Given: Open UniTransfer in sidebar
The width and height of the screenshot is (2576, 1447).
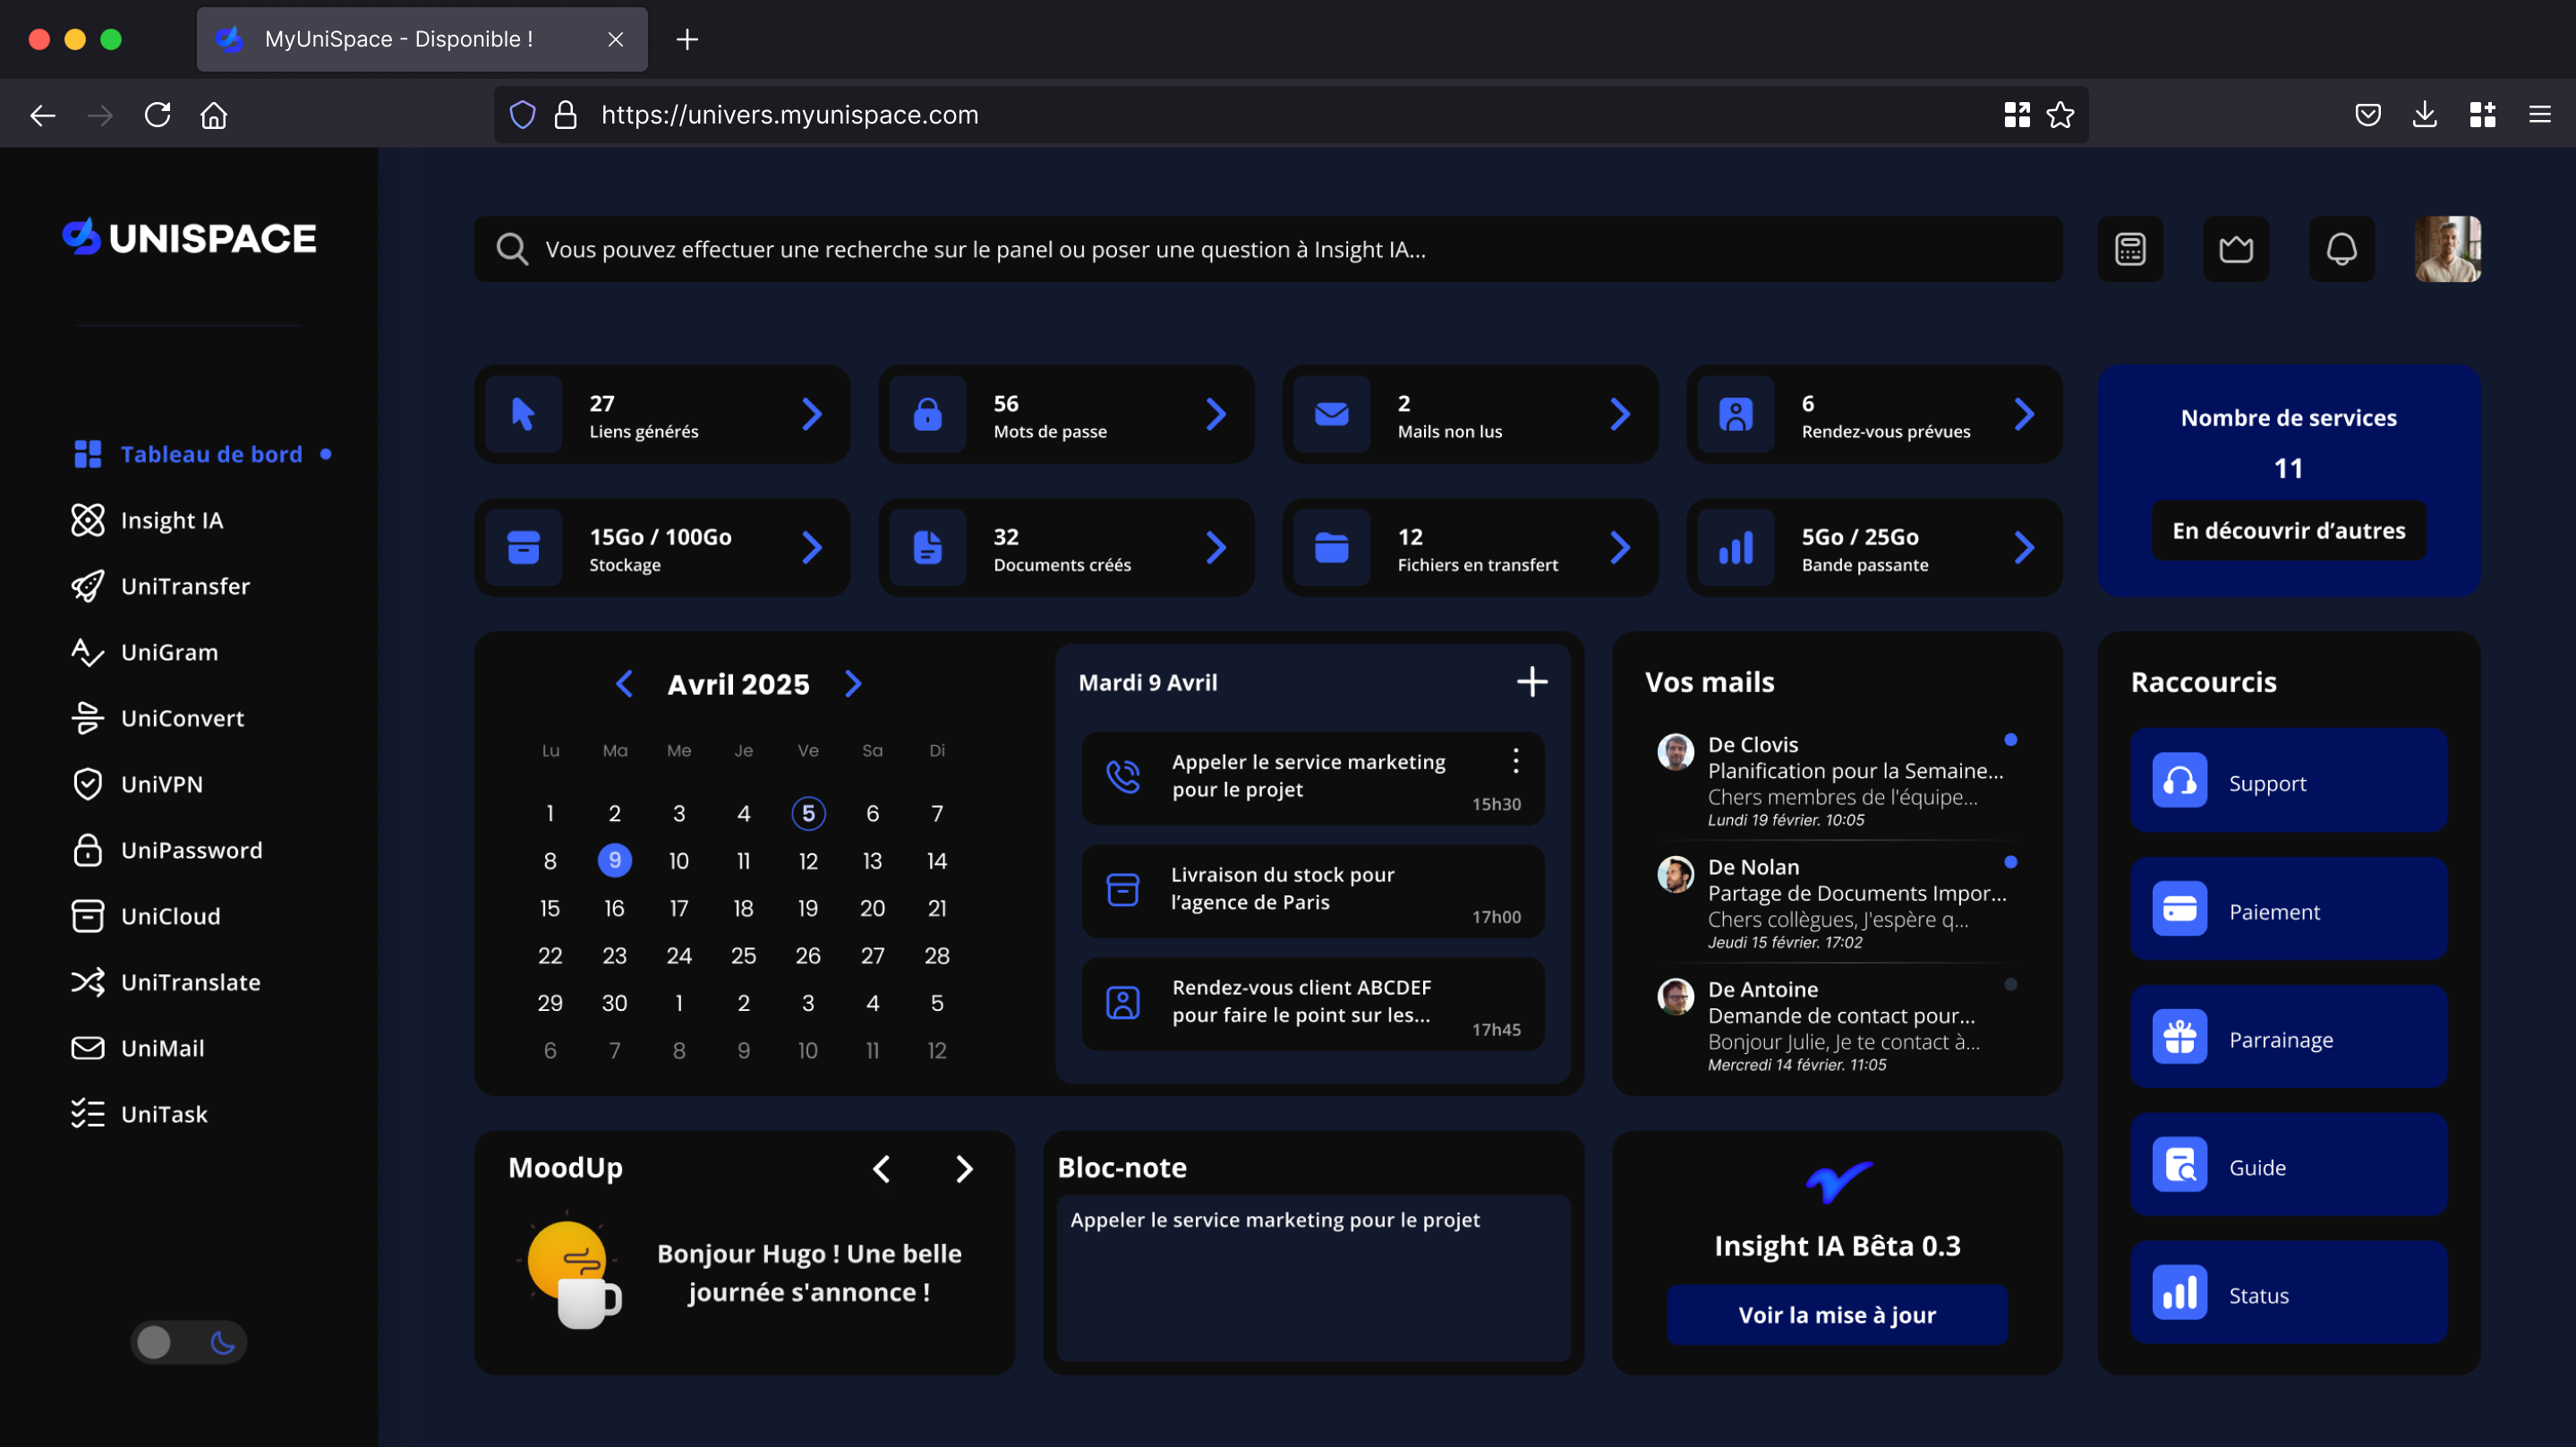Looking at the screenshot, I should (161, 587).
